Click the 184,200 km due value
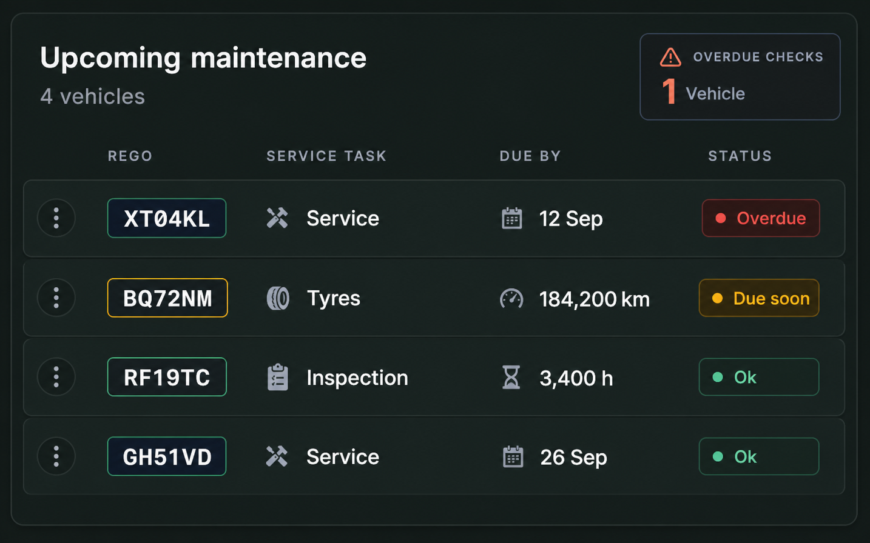Screen dimensions: 870x543 click(595, 299)
